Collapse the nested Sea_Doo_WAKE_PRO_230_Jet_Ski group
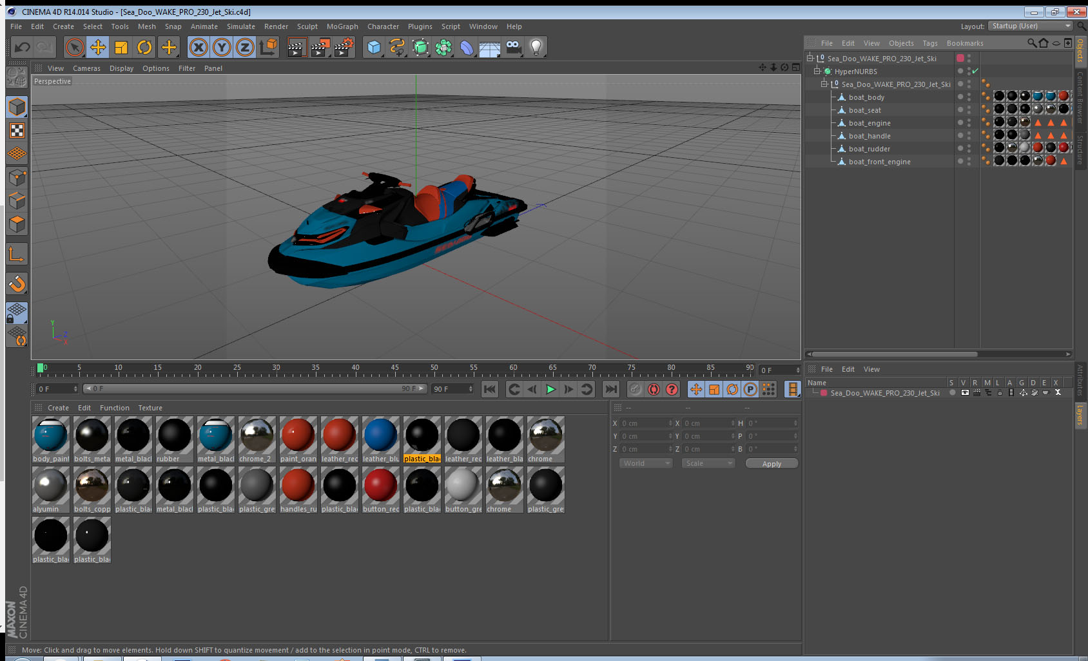The height and width of the screenshot is (661, 1088). click(x=824, y=84)
